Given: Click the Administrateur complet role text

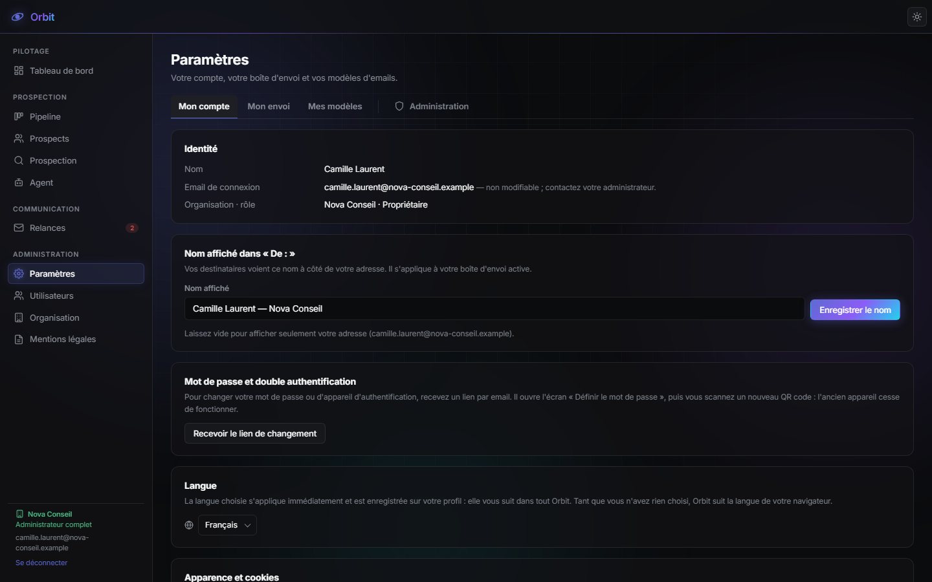Looking at the screenshot, I should click(54, 524).
